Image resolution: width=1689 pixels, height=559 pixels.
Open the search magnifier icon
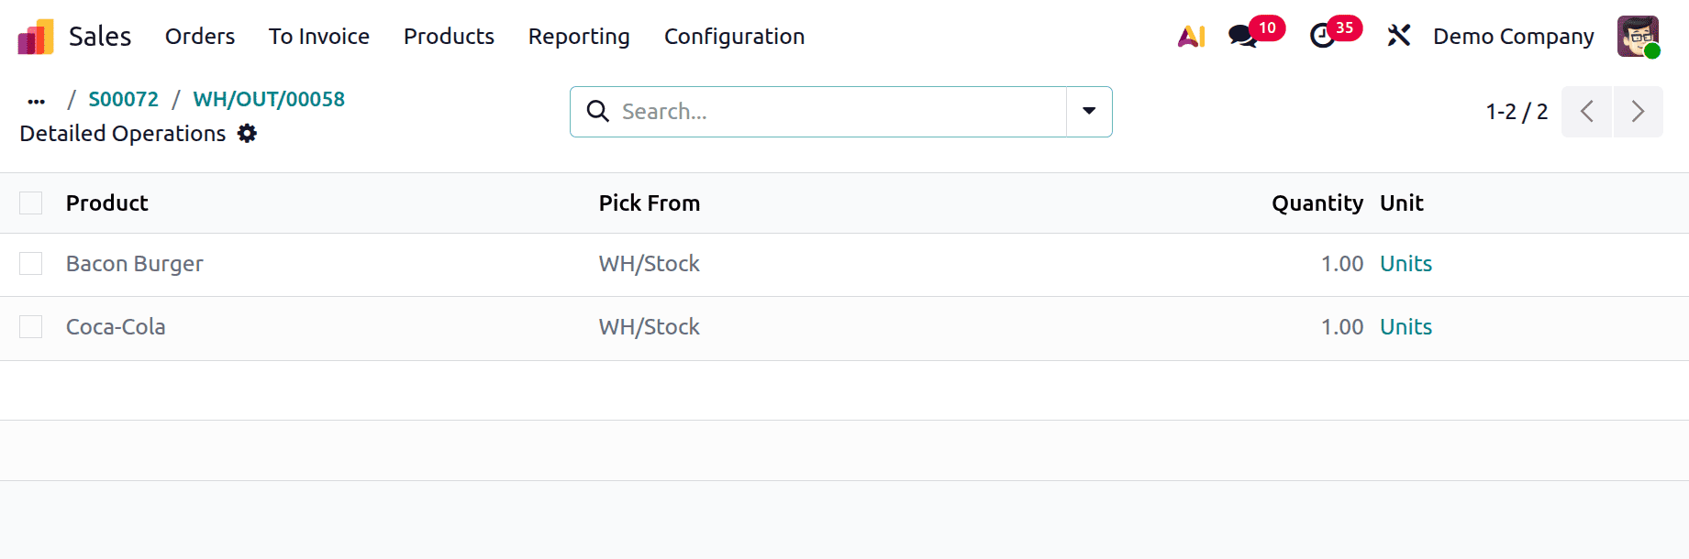point(597,111)
